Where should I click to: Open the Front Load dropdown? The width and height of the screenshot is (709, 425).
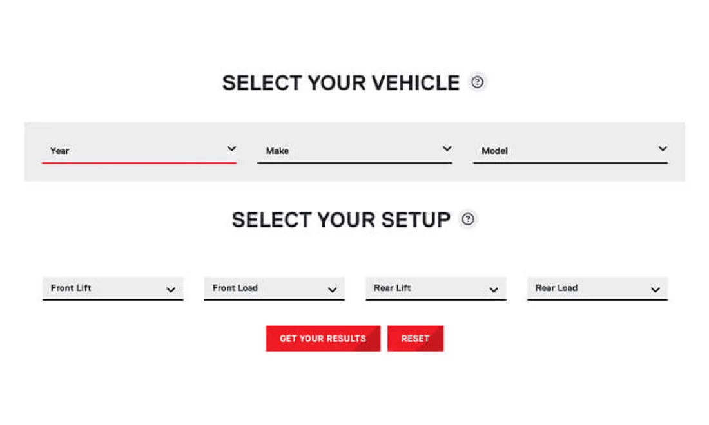(x=264, y=288)
